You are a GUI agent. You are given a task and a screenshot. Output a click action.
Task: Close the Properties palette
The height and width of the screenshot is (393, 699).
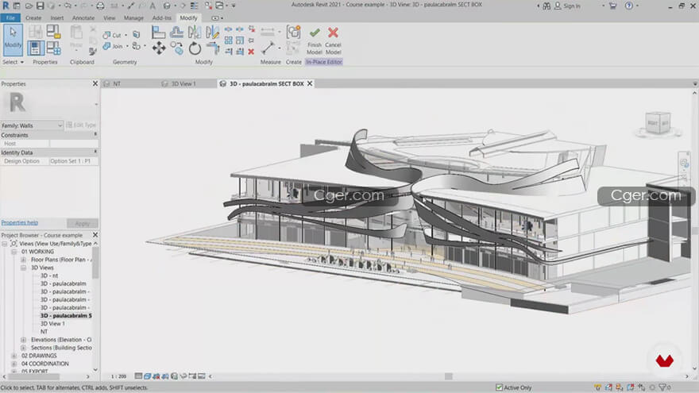(x=95, y=84)
